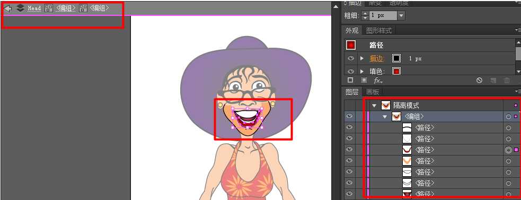Viewport: 521px width, 200px height.
Task: Click appearance panel scroll up arrow
Action: pos(518,42)
